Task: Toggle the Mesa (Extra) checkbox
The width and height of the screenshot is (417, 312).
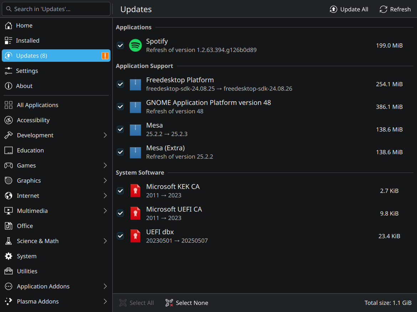Action: point(120,152)
